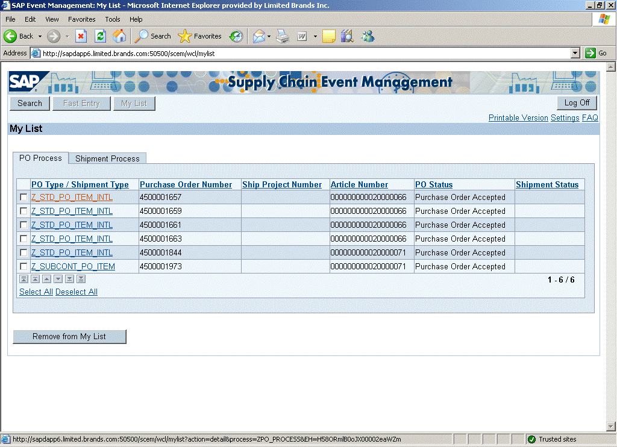Click the Trusted sites status icon
617x447 pixels.
531,439
